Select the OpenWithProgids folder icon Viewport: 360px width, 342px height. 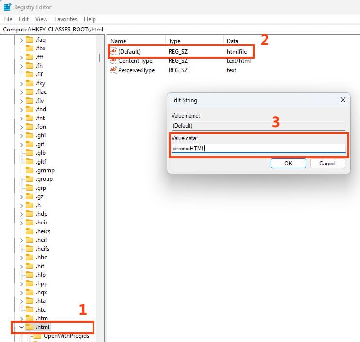coord(37,336)
